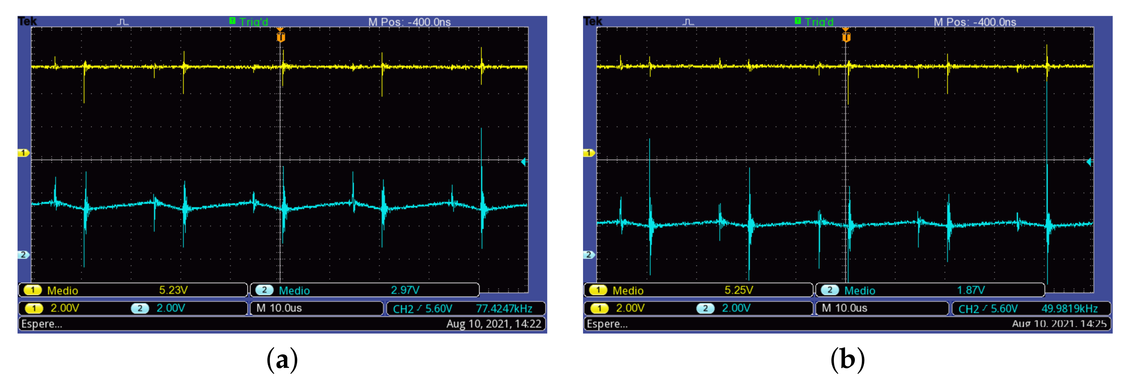Click the Espere... status text in right scope

point(607,324)
